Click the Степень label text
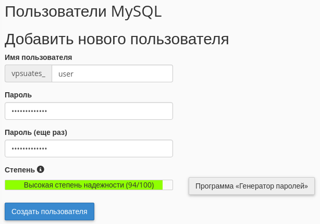The width and height of the screenshot is (320, 224). pyautogui.click(x=19, y=170)
